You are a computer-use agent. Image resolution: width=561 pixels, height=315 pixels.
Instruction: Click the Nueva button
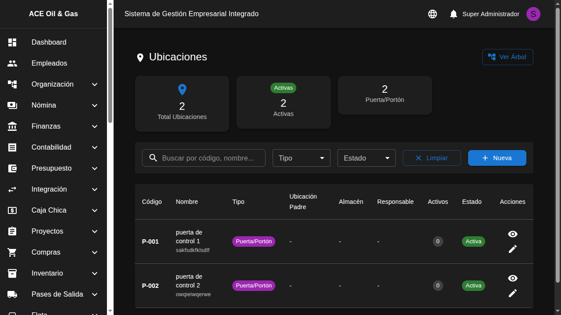coord(497,158)
